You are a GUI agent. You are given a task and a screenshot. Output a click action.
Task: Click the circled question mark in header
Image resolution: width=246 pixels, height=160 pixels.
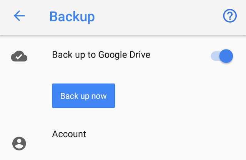click(x=230, y=16)
